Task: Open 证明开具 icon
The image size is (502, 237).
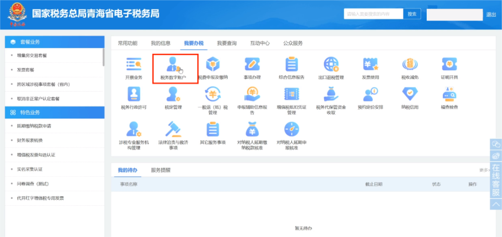Action: pos(449,65)
